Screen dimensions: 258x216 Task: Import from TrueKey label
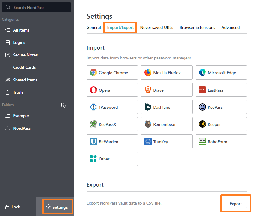(x=160, y=142)
